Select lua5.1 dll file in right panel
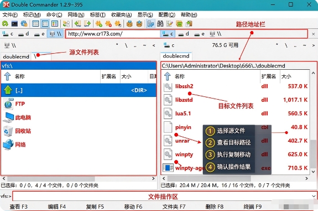Viewport: 318px width, 211px height. 235,114
